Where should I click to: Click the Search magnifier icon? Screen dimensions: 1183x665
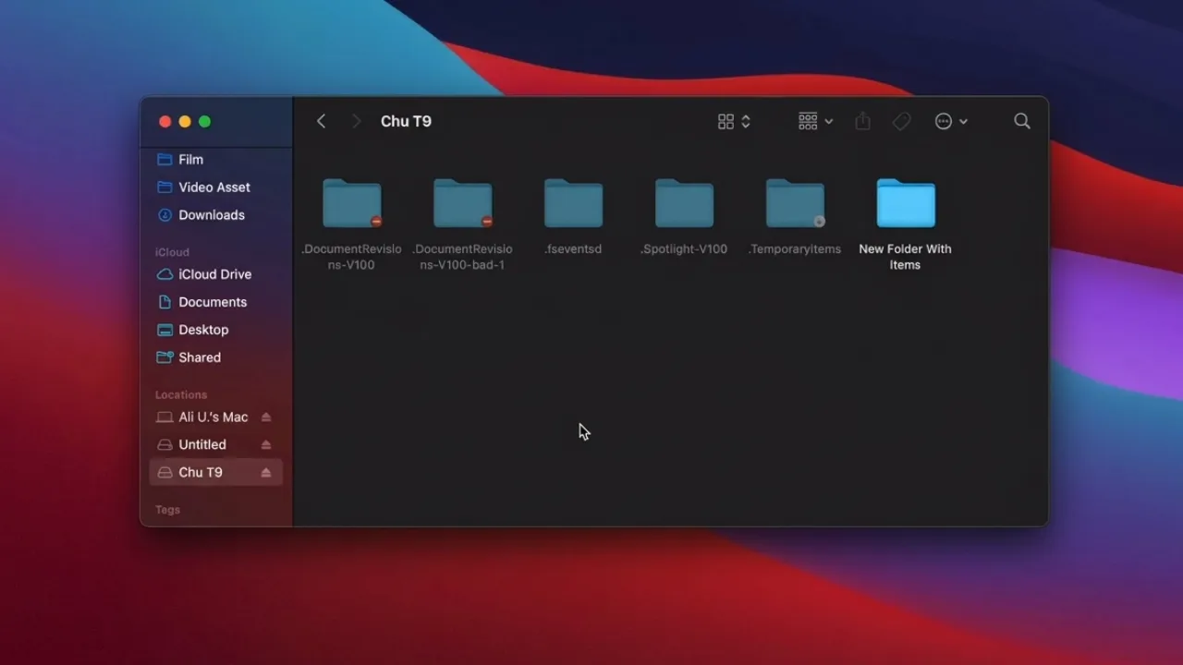1021,121
